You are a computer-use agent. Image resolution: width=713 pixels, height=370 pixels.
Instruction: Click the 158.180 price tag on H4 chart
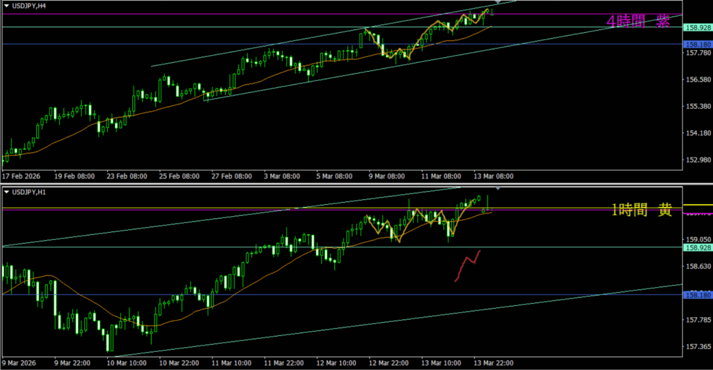697,44
